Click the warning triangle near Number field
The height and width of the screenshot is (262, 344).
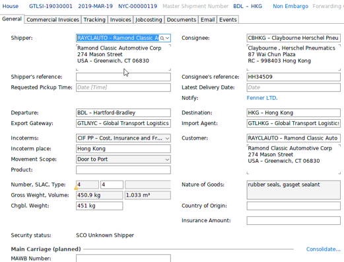(76, 188)
